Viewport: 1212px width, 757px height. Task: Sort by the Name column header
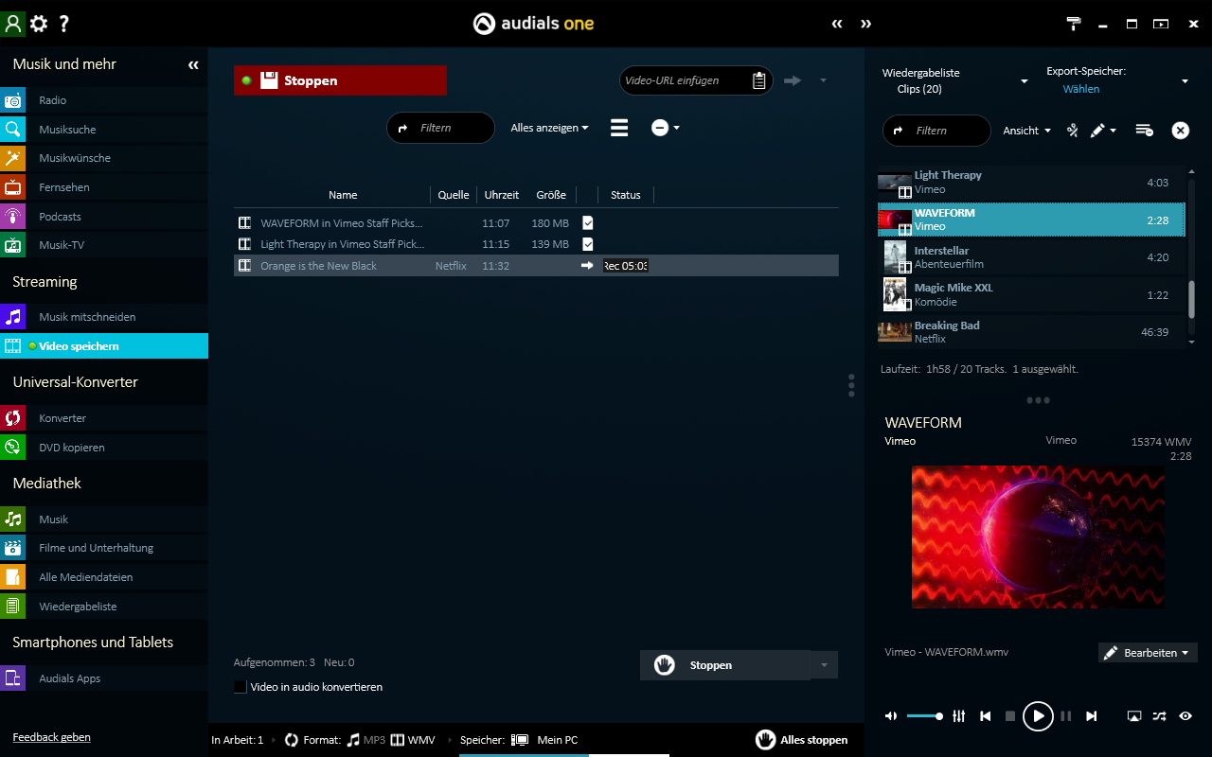(343, 195)
